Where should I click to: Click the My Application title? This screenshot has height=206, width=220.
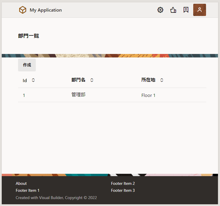point(46,10)
